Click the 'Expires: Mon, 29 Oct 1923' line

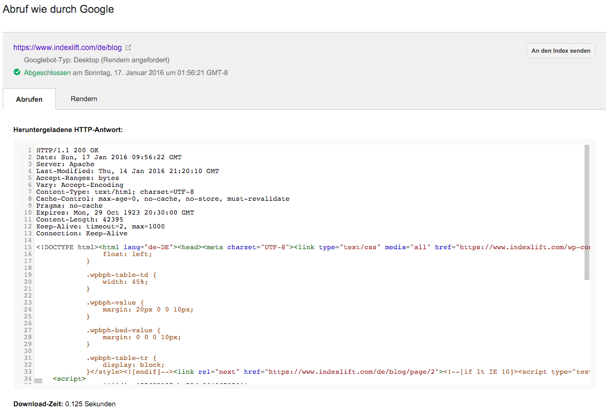(115, 213)
